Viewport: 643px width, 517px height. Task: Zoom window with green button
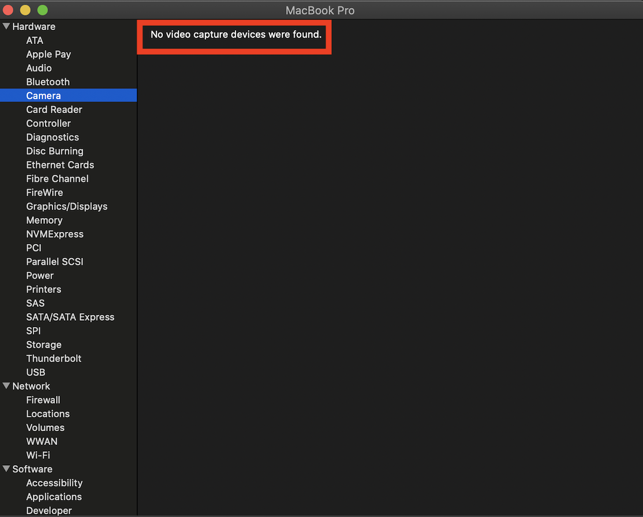coord(42,10)
